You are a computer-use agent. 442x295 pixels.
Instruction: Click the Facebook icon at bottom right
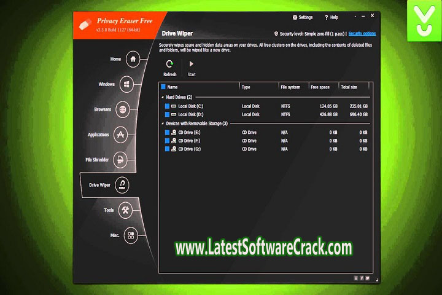click(x=362, y=278)
